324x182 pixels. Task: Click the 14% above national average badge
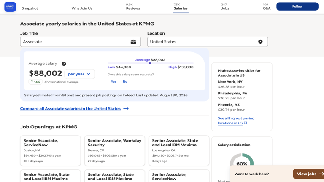(35, 82)
